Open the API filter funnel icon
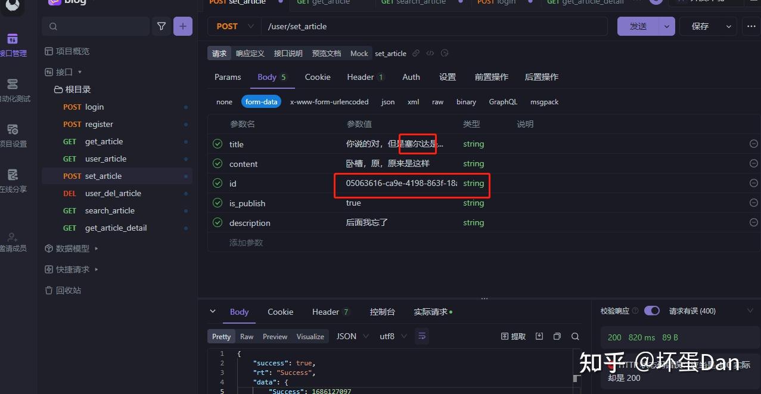761x394 pixels. click(x=161, y=26)
